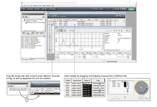Viewport: 157px width, 107px height.
Task: Click sample_03 cell in Sample ID column
Action: coord(87,88)
